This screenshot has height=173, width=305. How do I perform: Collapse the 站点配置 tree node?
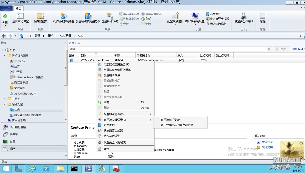5,104
